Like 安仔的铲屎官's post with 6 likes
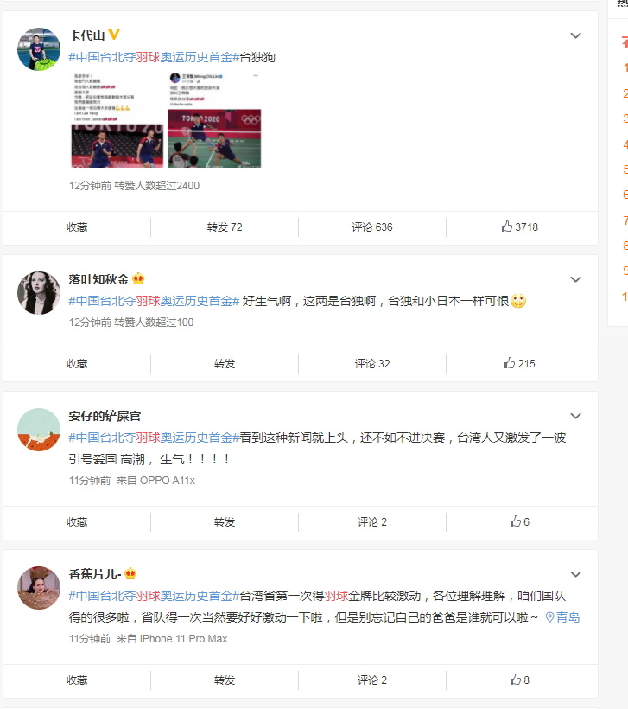Screen dimensions: 628x709 [519, 521]
